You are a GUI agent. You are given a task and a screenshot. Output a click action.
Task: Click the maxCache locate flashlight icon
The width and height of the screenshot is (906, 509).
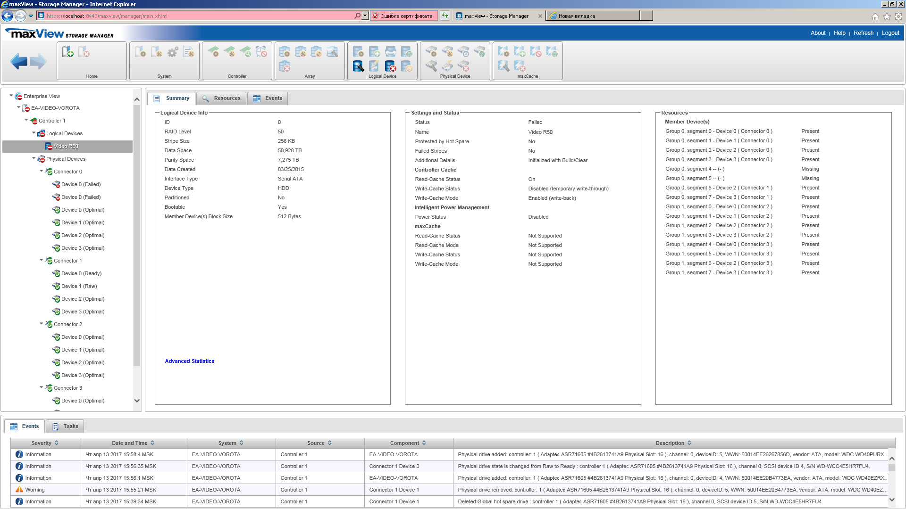point(504,66)
